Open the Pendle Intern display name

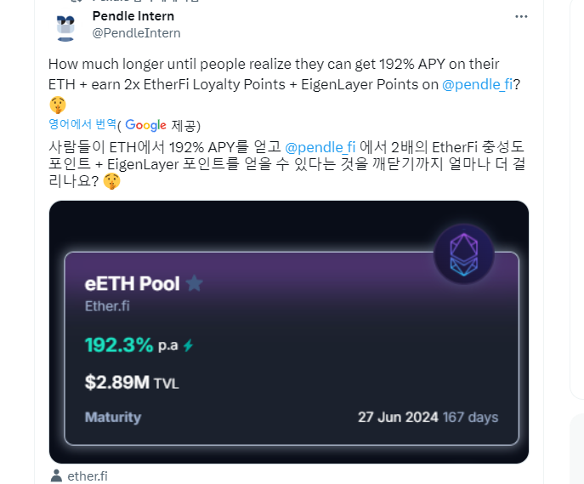point(133,16)
